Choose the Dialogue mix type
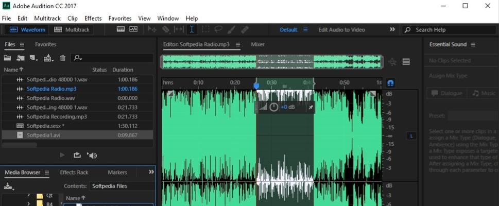 pos(447,93)
